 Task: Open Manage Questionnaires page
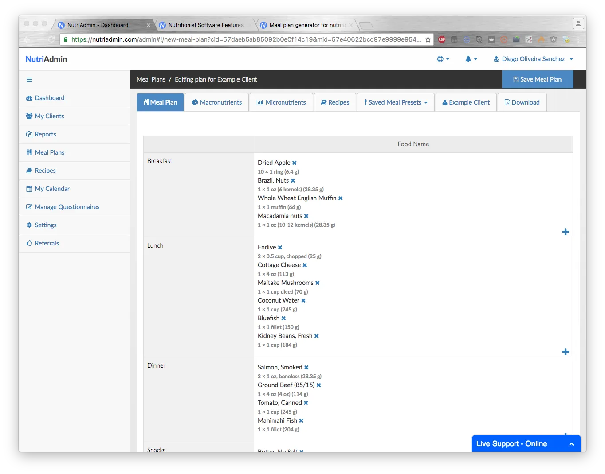pyautogui.click(x=67, y=207)
